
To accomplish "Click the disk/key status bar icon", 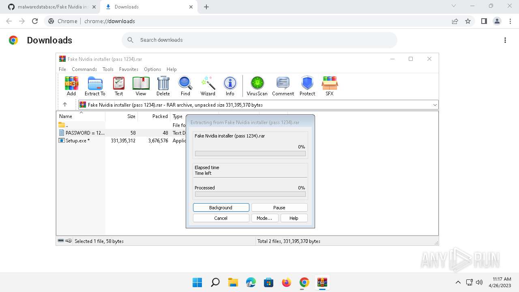I will 65,241.
